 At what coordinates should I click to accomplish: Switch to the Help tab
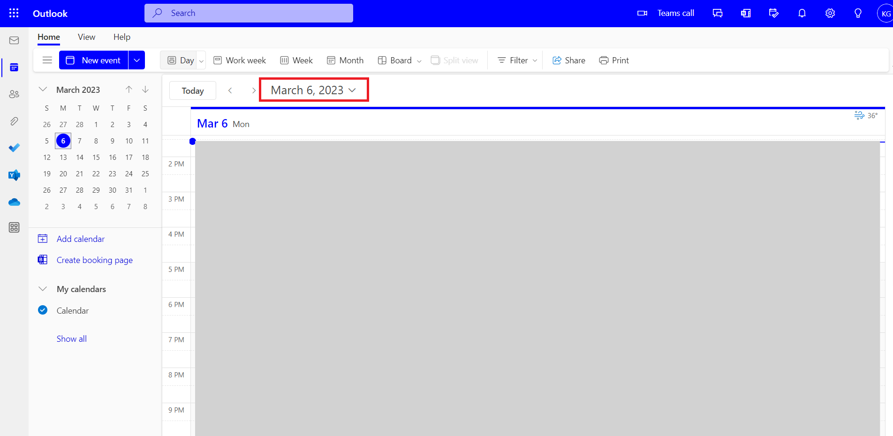tap(122, 37)
